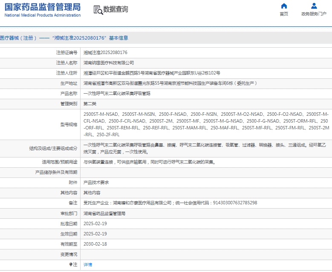
Task: Click the 国家药品监督管理局 logo
Action: point(43,7)
